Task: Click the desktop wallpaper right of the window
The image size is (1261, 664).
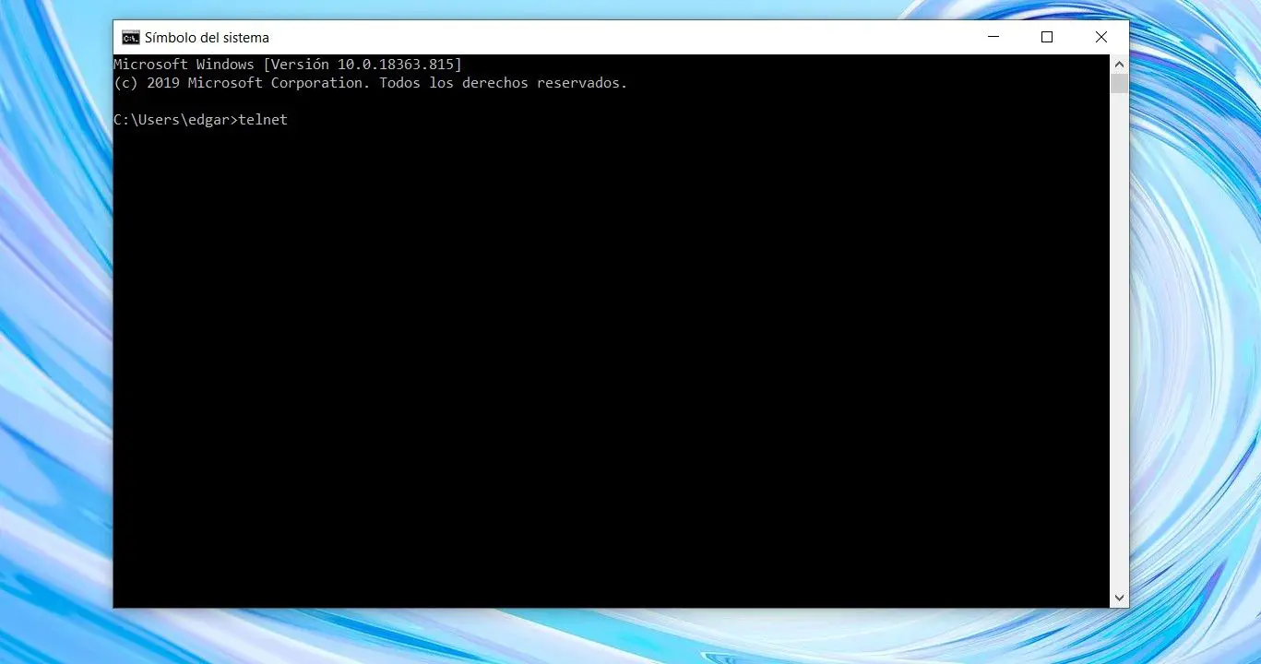Action: tap(1196, 332)
